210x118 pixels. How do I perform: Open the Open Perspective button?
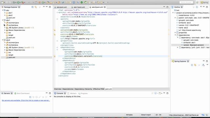click(x=197, y=3)
